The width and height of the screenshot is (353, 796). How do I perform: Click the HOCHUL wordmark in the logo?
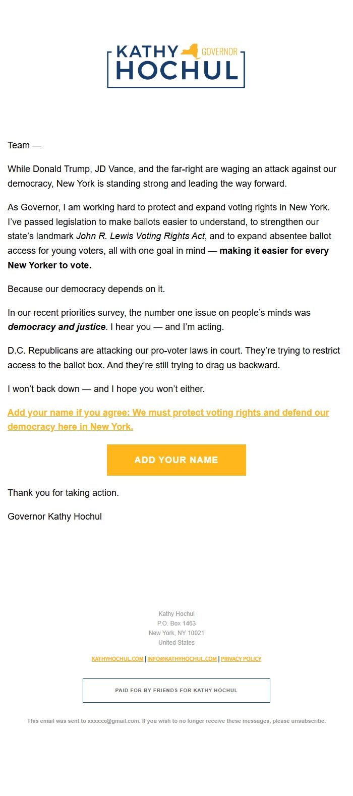(177, 71)
